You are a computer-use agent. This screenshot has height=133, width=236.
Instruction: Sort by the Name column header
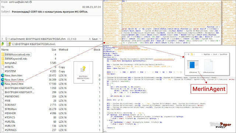5,50
